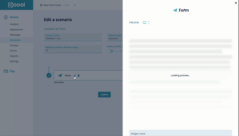The image size is (239, 136).
Task: Click the Pay credit card icon
Action: coord(6,71)
